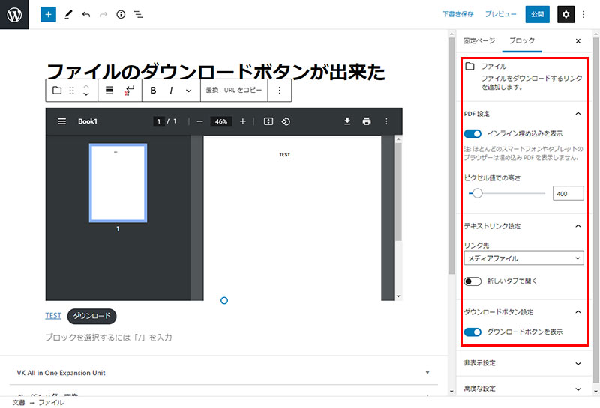600x408 pixels.
Task: Toggle the settings gear icon
Action: tap(566, 14)
